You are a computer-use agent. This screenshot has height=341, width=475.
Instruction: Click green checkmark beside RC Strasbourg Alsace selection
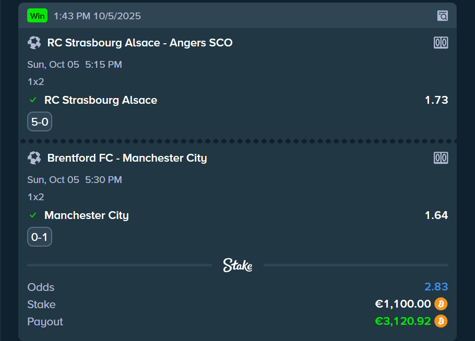(x=33, y=100)
